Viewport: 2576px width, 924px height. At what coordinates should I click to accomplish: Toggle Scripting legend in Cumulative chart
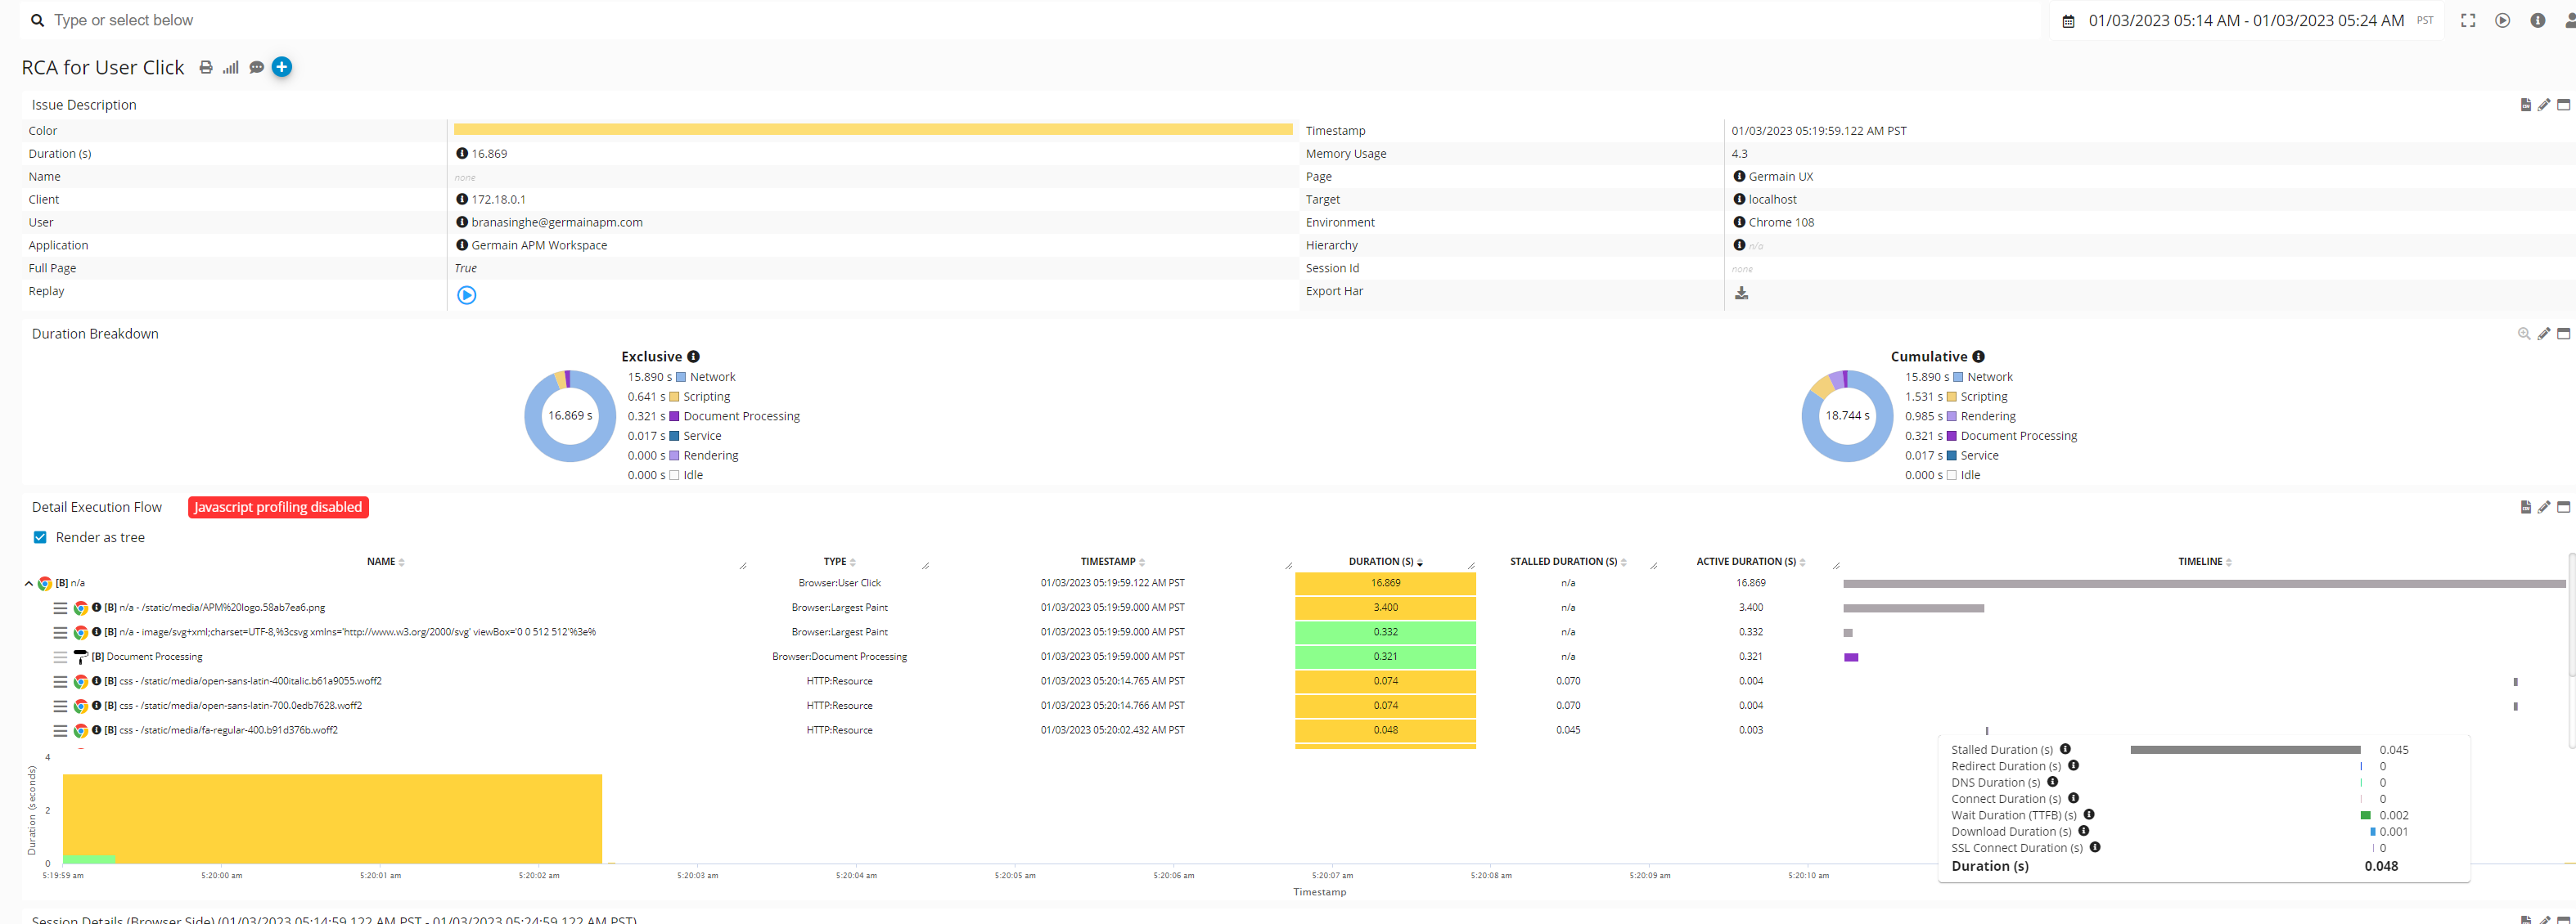click(1983, 397)
